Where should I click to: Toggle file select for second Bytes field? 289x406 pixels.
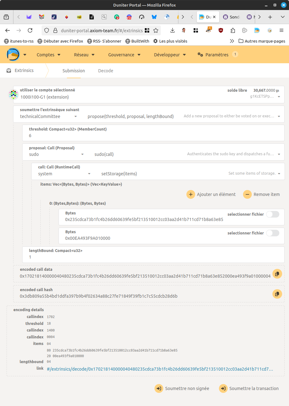pyautogui.click(x=272, y=233)
